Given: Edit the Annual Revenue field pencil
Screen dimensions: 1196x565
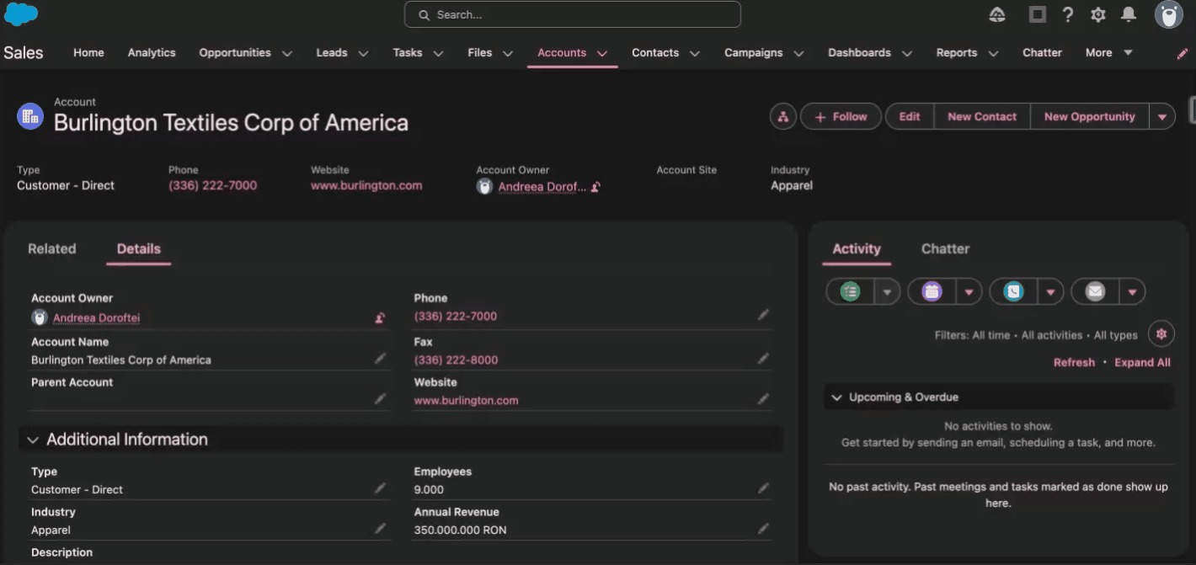Looking at the screenshot, I should click(763, 528).
